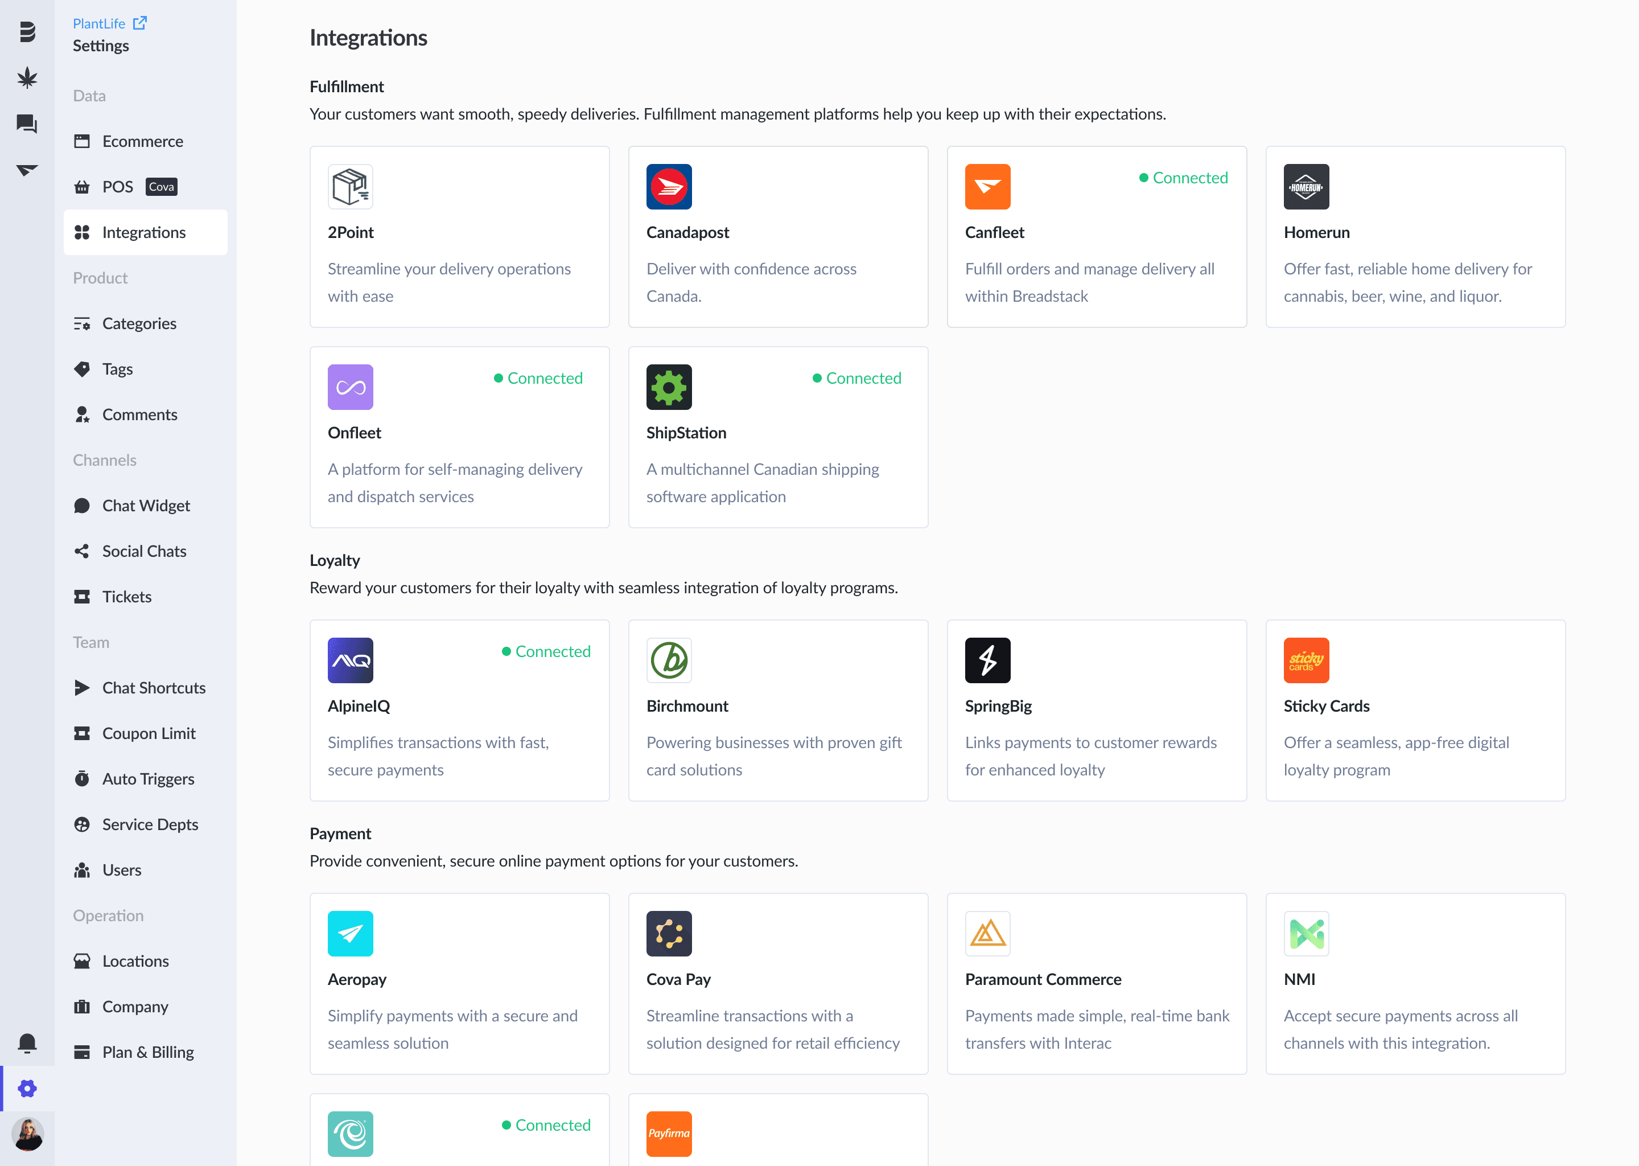Viewport: 1639px width, 1166px height.
Task: Click the Aeropay paper plane logo
Action: tap(350, 933)
